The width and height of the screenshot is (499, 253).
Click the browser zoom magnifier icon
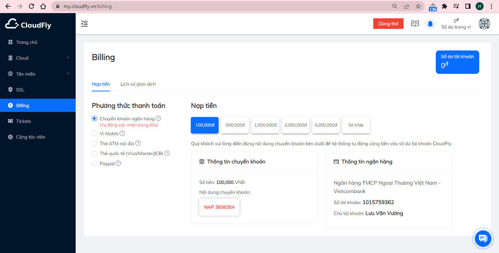[395, 6]
